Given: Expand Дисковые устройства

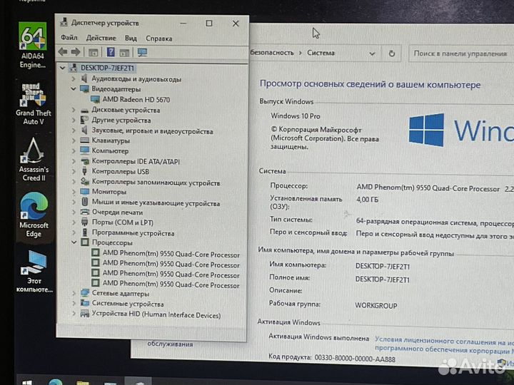Looking at the screenshot, I should point(74,110).
